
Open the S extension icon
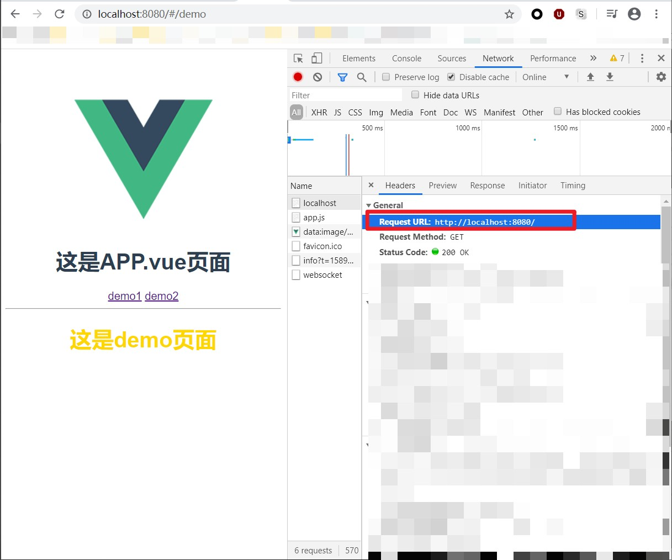[x=581, y=14]
